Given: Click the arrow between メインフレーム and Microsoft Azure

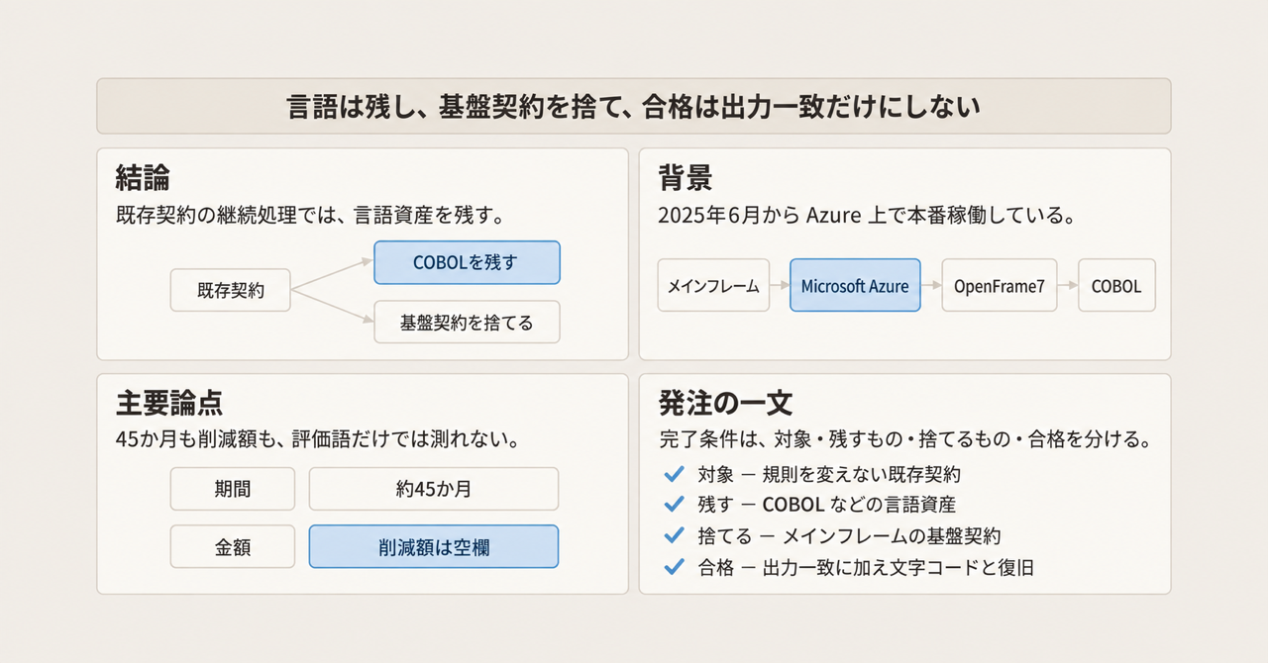Looking at the screenshot, I should click(780, 286).
